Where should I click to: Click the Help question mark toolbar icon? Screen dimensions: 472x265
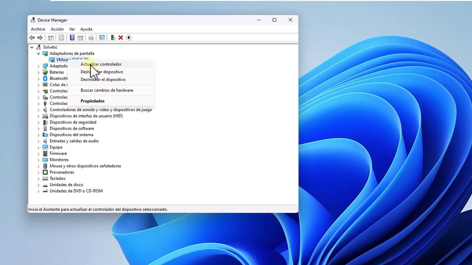point(72,38)
